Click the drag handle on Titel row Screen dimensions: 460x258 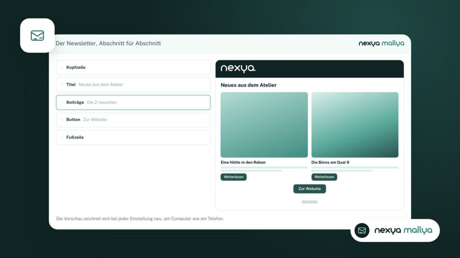coord(62,85)
